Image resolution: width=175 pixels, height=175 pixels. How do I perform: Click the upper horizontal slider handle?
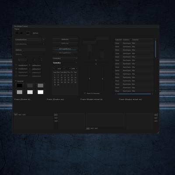[96, 60]
